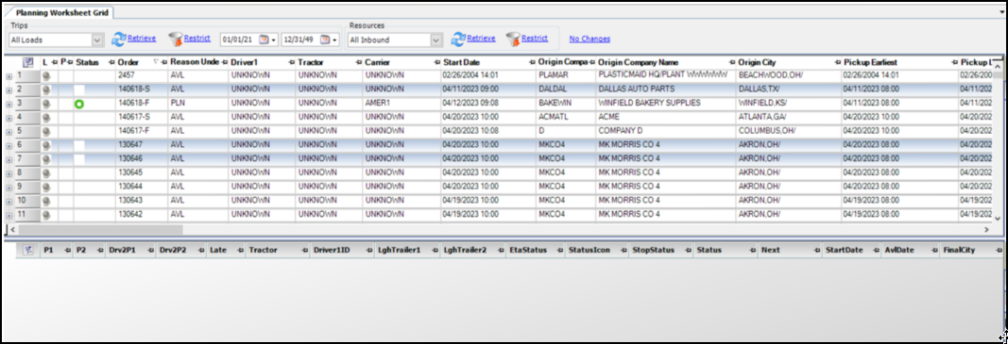
Task: Click the Resources Restrict funnel icon
Action: point(513,40)
